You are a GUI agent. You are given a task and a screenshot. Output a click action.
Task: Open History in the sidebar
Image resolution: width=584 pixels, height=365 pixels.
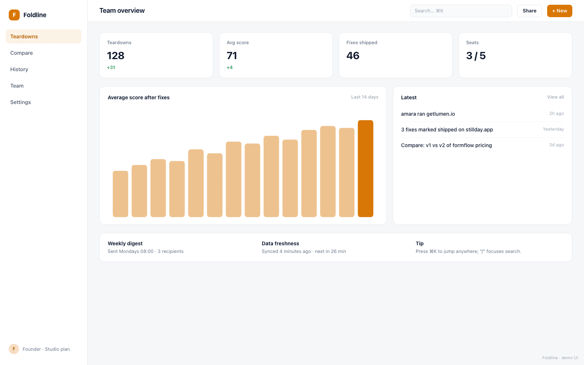43,69
